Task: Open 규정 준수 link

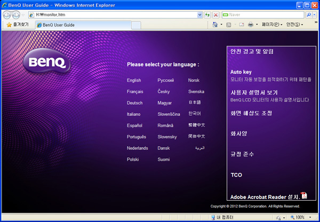Action: point(242,154)
